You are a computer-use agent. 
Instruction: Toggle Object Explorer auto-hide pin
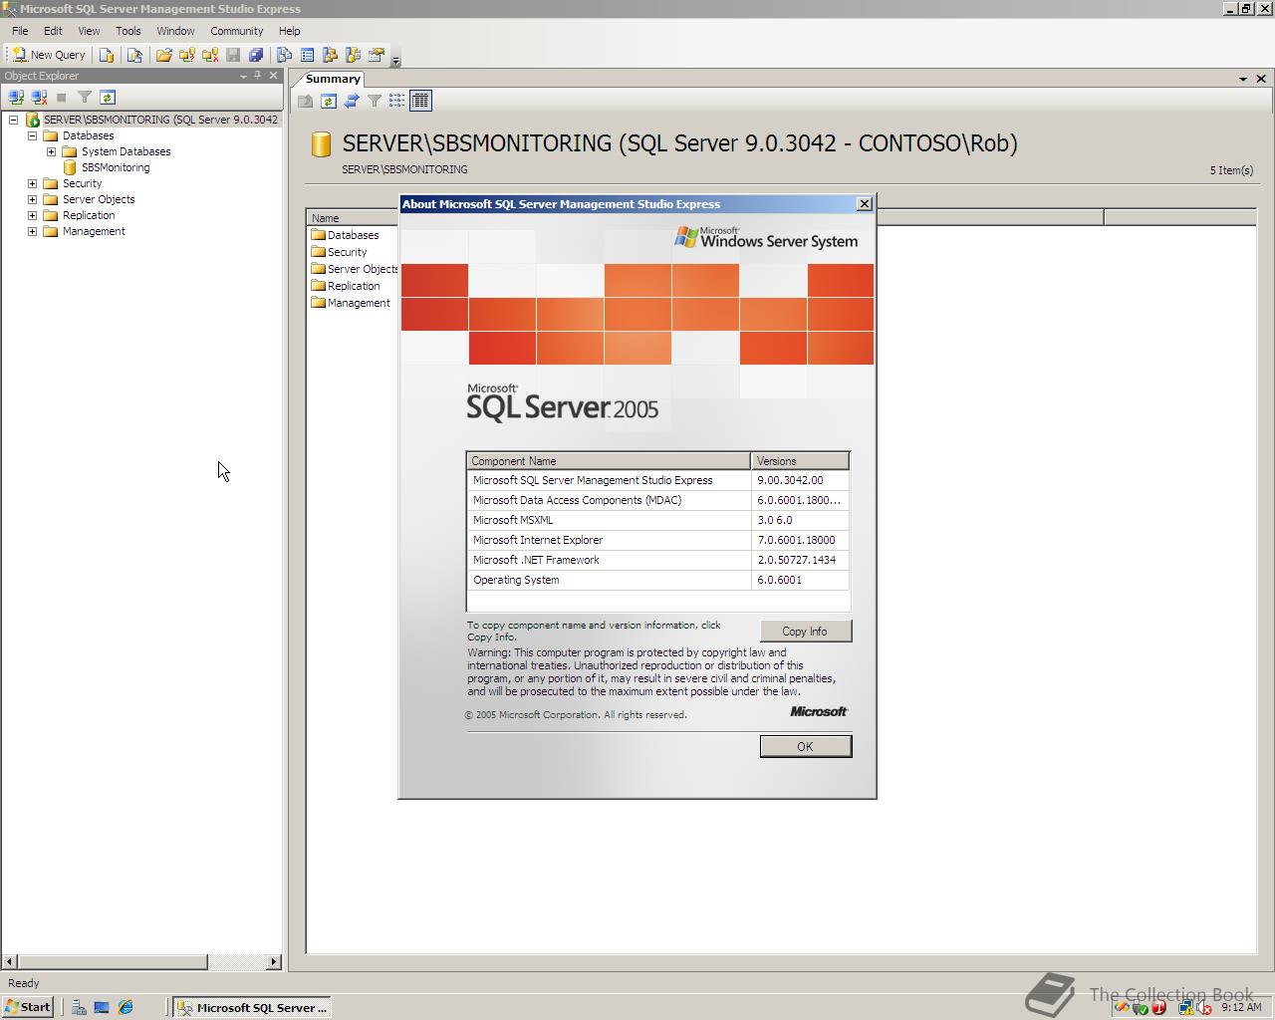click(258, 76)
